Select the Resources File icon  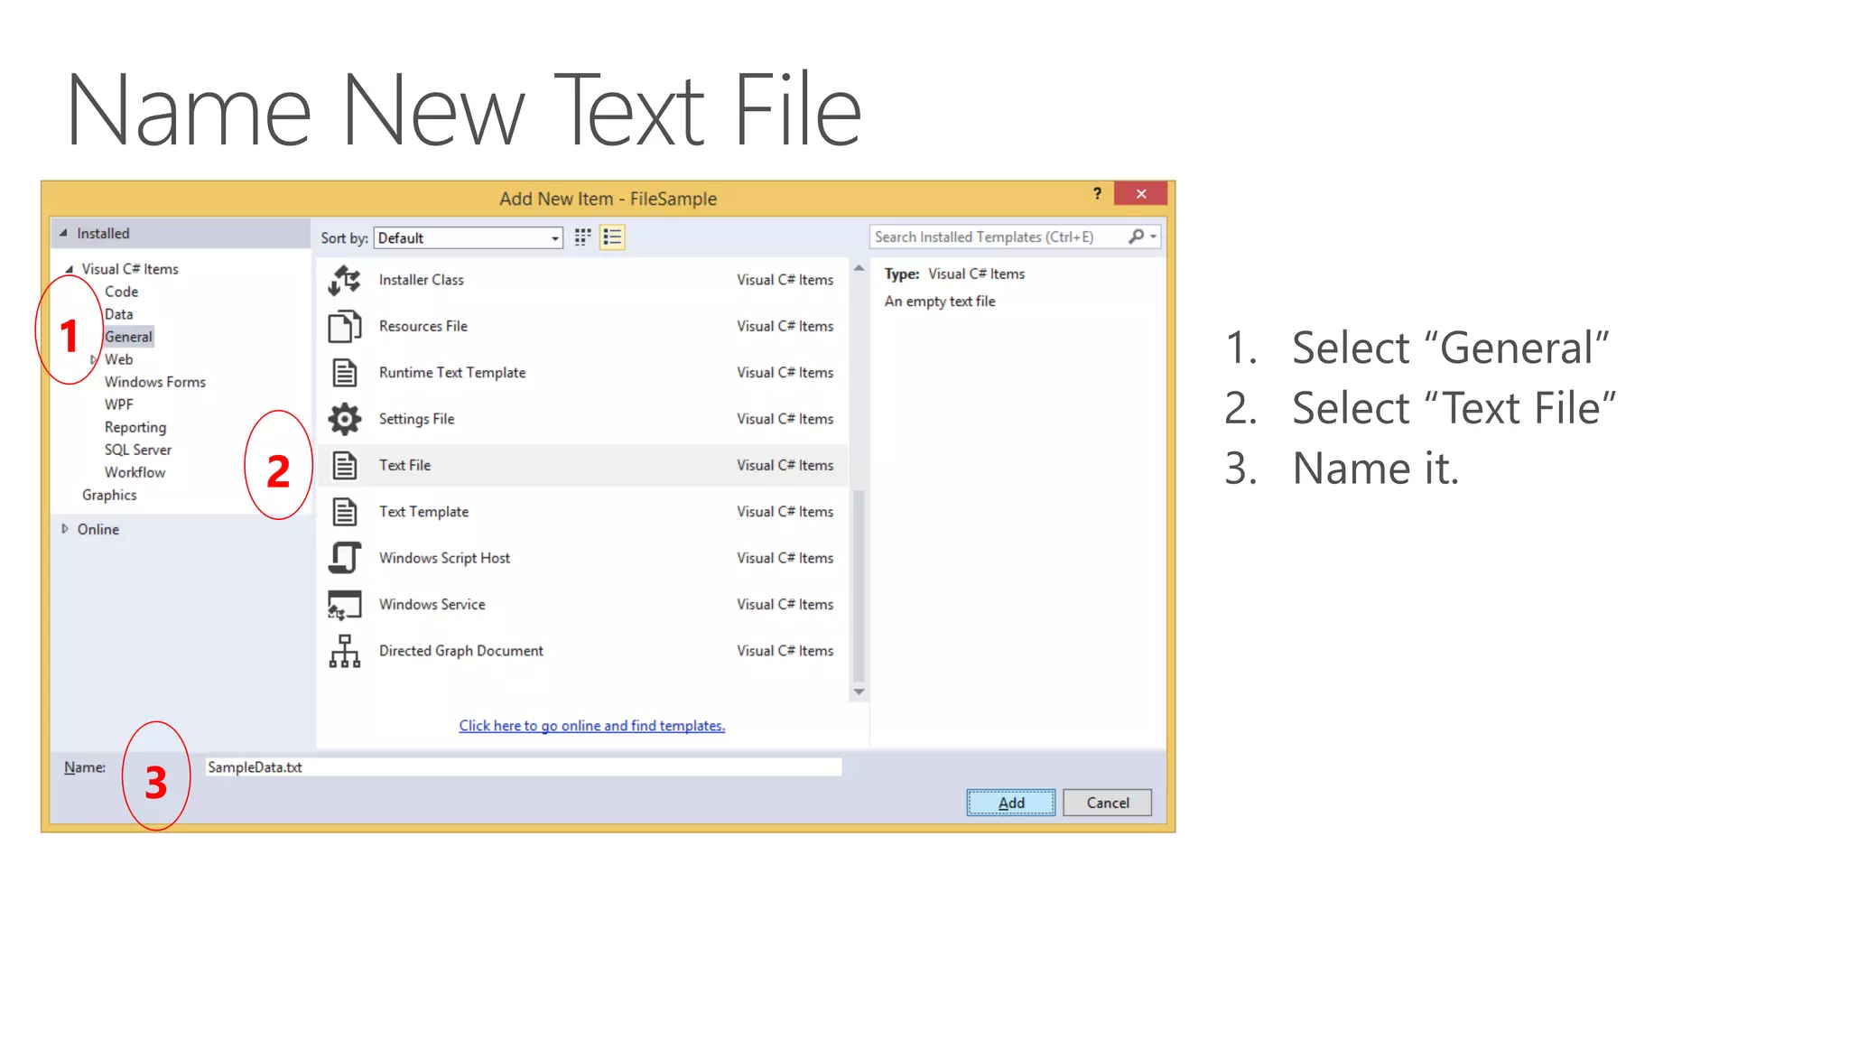344,327
